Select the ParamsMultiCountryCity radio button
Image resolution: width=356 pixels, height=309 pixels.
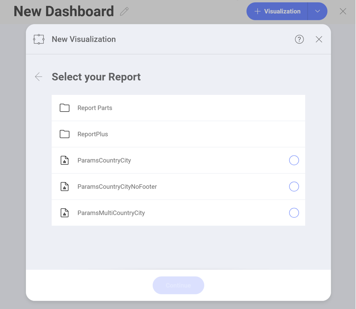point(294,212)
